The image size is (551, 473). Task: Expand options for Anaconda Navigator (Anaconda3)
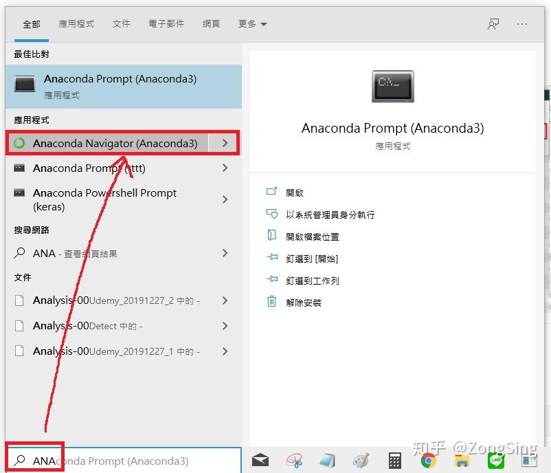tap(224, 143)
